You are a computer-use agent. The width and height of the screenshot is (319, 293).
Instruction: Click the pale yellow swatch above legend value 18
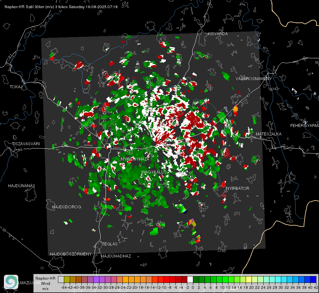[249, 279]
